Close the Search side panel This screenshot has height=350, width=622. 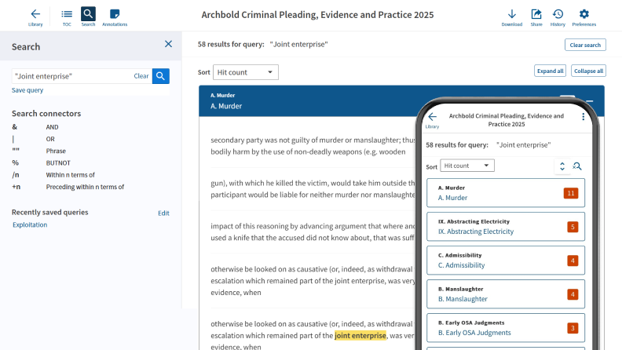pyautogui.click(x=168, y=45)
